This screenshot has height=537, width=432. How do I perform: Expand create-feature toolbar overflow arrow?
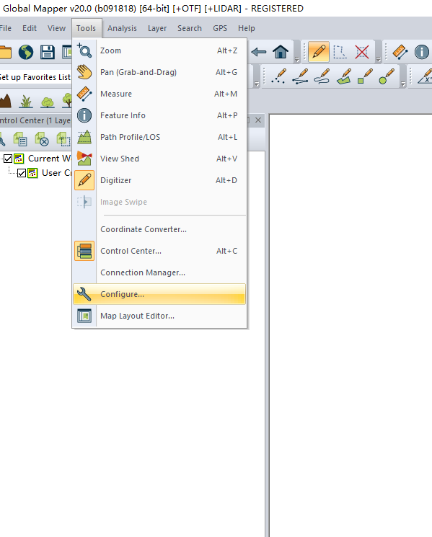403,84
